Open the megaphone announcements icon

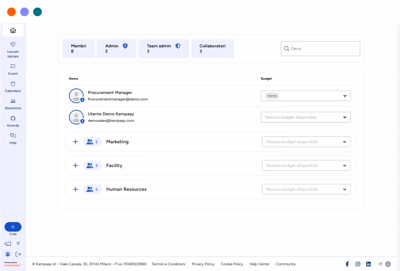point(8,244)
